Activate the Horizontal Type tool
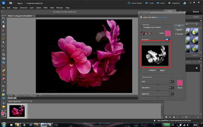Screen dimensions: 203x127 pos(3,50)
